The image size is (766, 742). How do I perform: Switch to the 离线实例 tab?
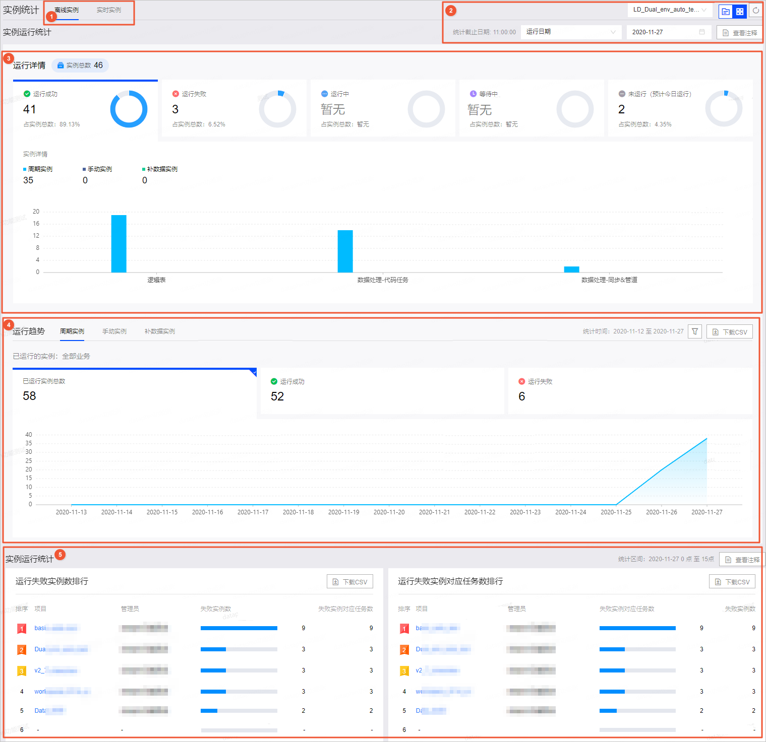pyautogui.click(x=67, y=10)
